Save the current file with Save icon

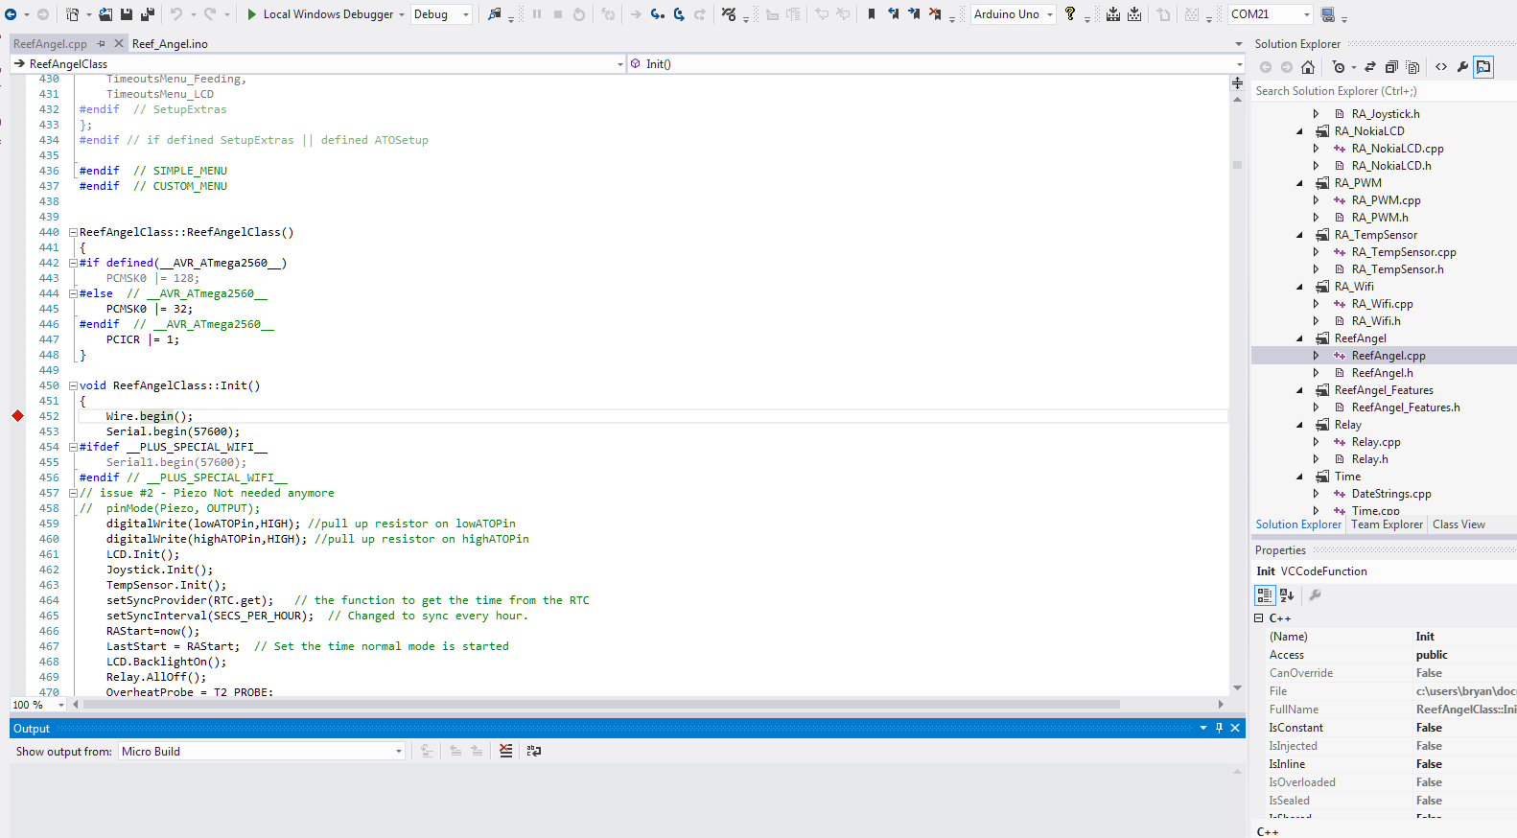pos(127,14)
